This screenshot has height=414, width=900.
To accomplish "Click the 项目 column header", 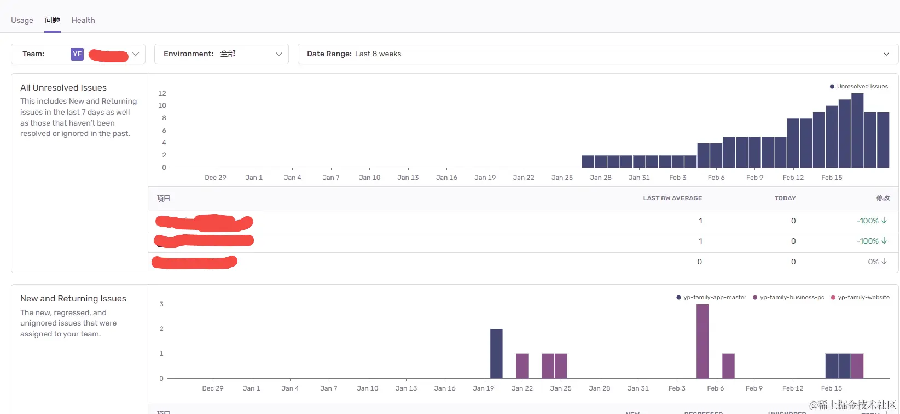I will point(164,198).
